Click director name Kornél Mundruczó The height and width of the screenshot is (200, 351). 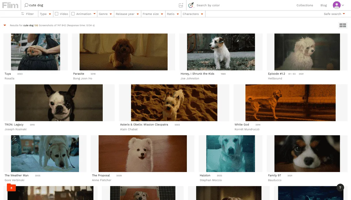(x=247, y=129)
